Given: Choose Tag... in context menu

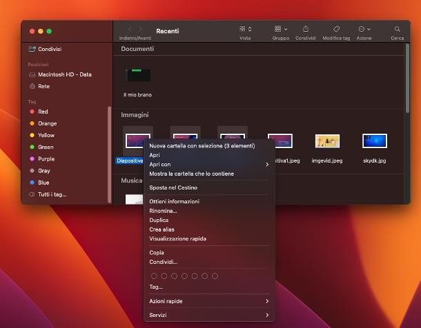Looking at the screenshot, I should (209, 287).
